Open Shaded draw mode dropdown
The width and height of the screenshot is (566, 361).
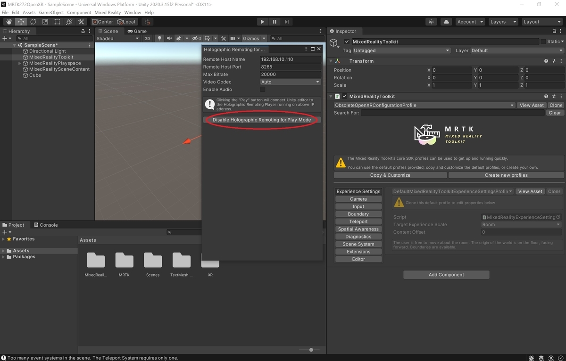click(x=118, y=38)
